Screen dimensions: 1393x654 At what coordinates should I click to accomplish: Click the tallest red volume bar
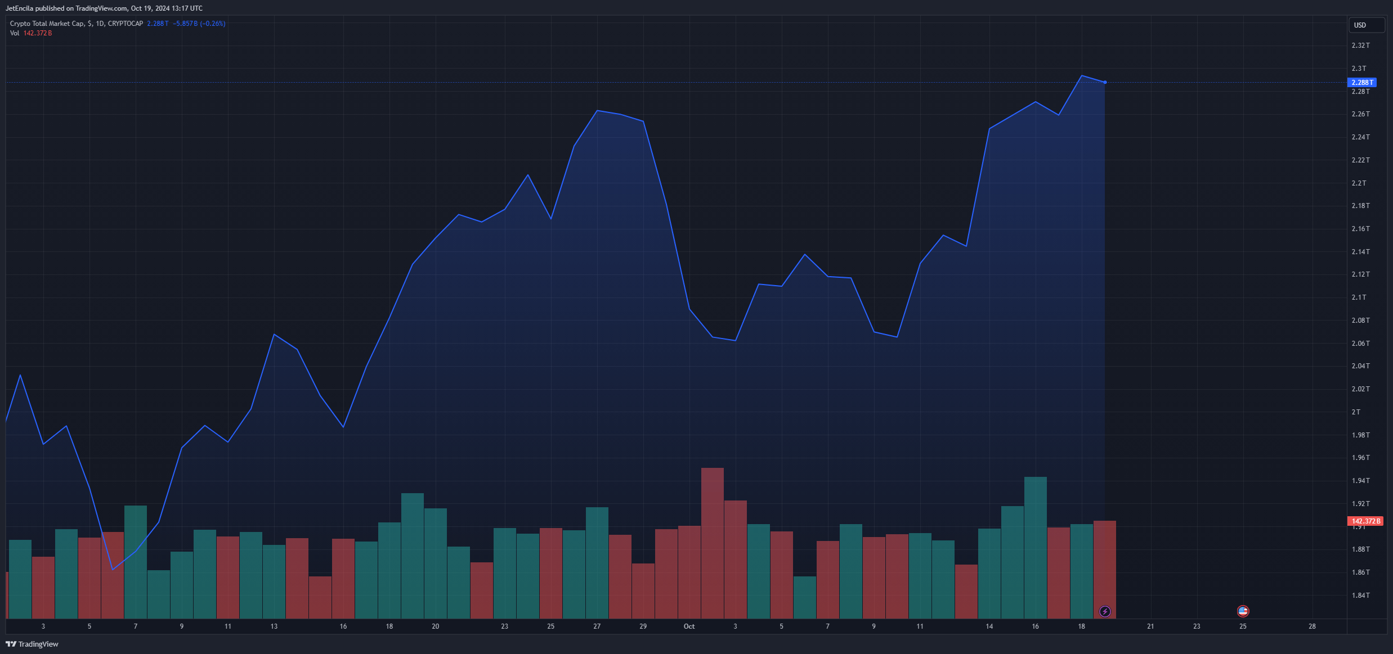pyautogui.click(x=713, y=543)
